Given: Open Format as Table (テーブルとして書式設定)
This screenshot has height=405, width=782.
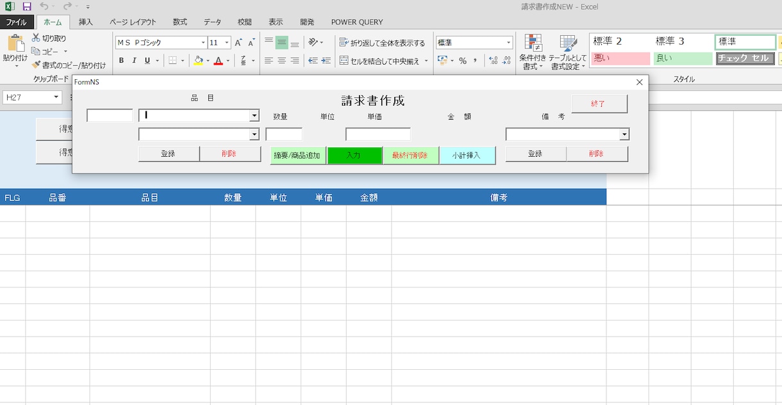Looking at the screenshot, I should click(x=568, y=52).
